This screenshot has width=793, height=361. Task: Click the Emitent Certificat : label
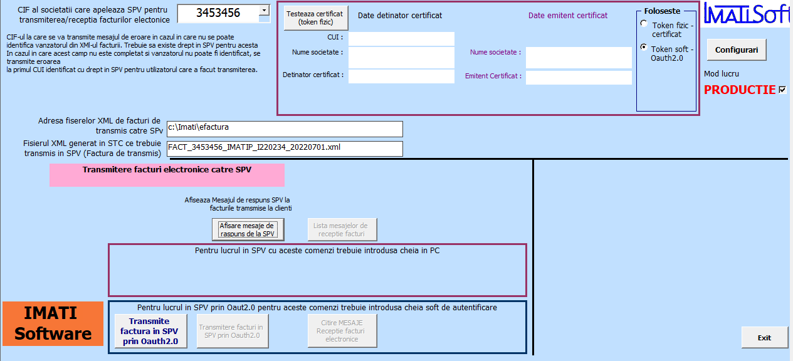tap(493, 76)
